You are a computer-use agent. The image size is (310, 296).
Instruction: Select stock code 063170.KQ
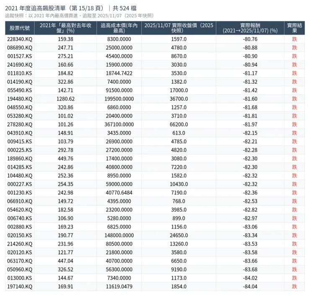(20, 261)
